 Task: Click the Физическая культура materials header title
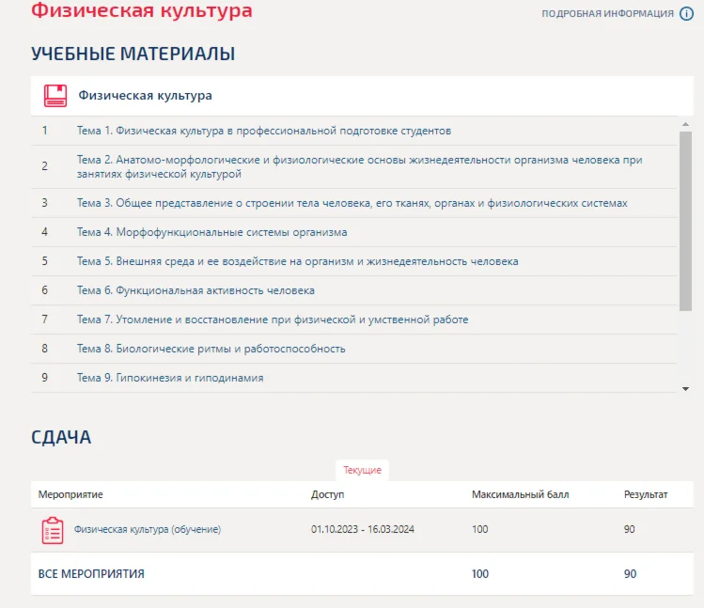point(145,95)
